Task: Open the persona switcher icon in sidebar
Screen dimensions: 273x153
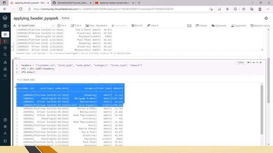Action: 6,26
